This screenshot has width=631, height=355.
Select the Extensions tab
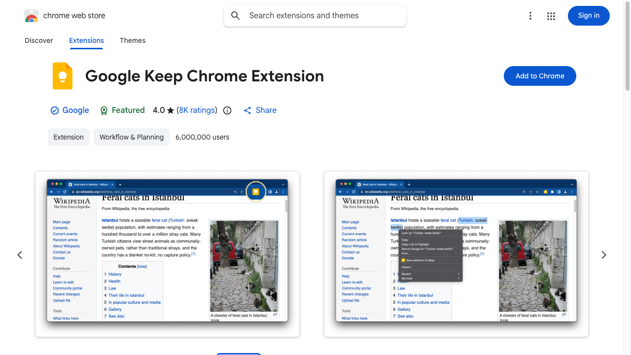coord(86,40)
